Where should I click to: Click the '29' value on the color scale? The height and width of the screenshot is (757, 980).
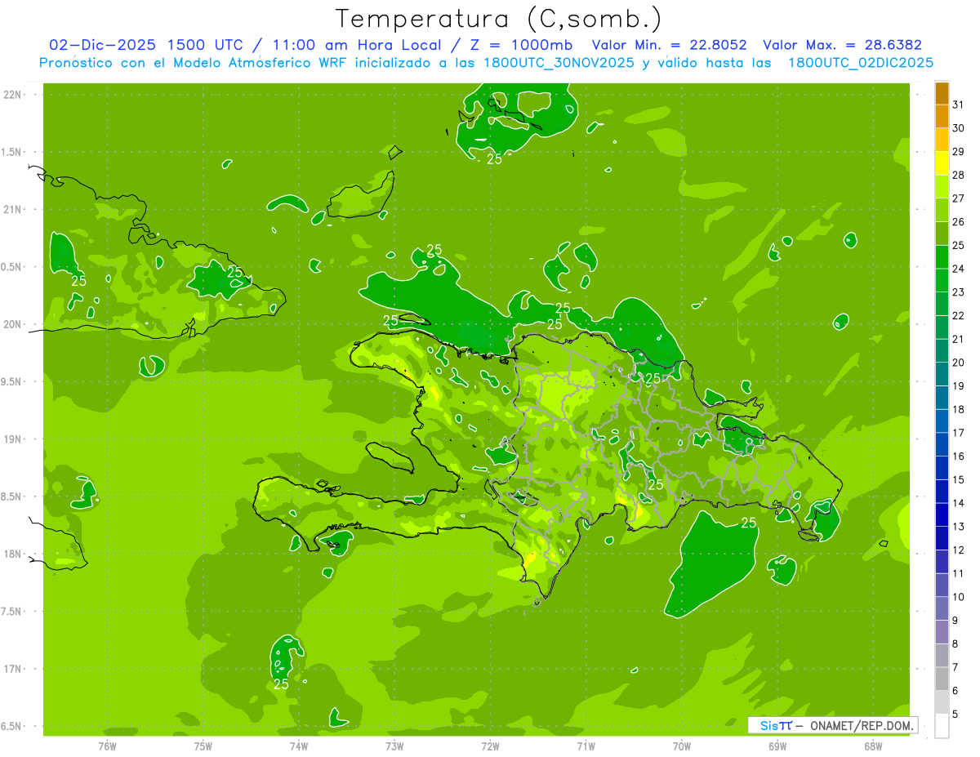coord(959,152)
